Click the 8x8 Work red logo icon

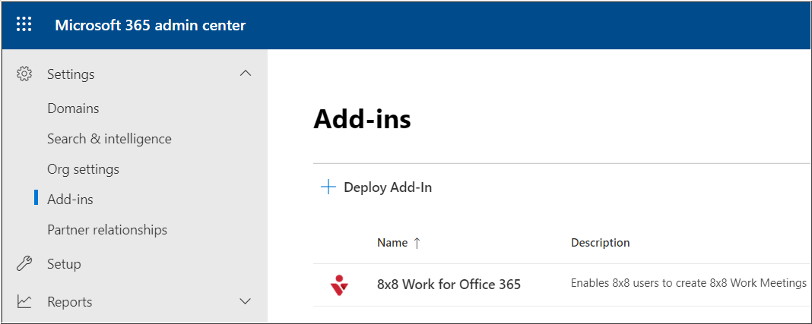click(x=339, y=285)
